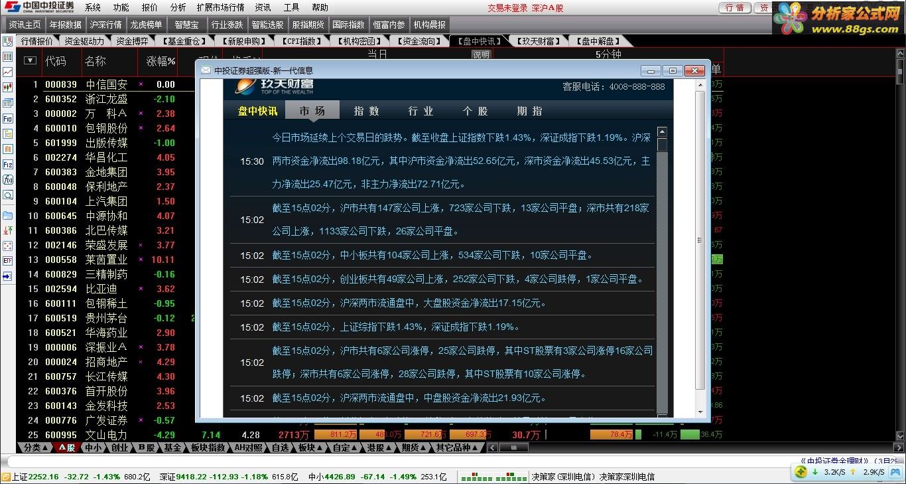
Task: Switch to 市场 tab in popup window
Action: click(x=312, y=111)
